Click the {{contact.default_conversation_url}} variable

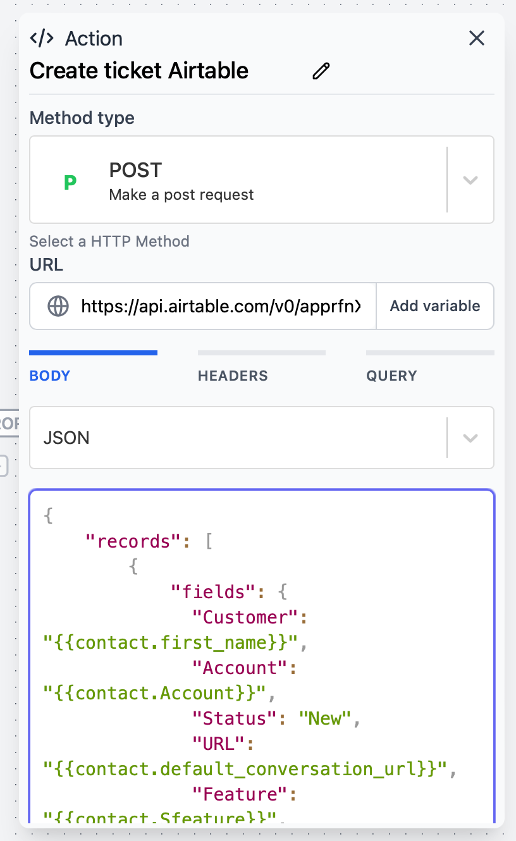pyautogui.click(x=246, y=769)
